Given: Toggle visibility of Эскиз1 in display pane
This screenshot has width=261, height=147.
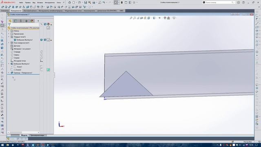Looking at the screenshot, I should [42, 67].
